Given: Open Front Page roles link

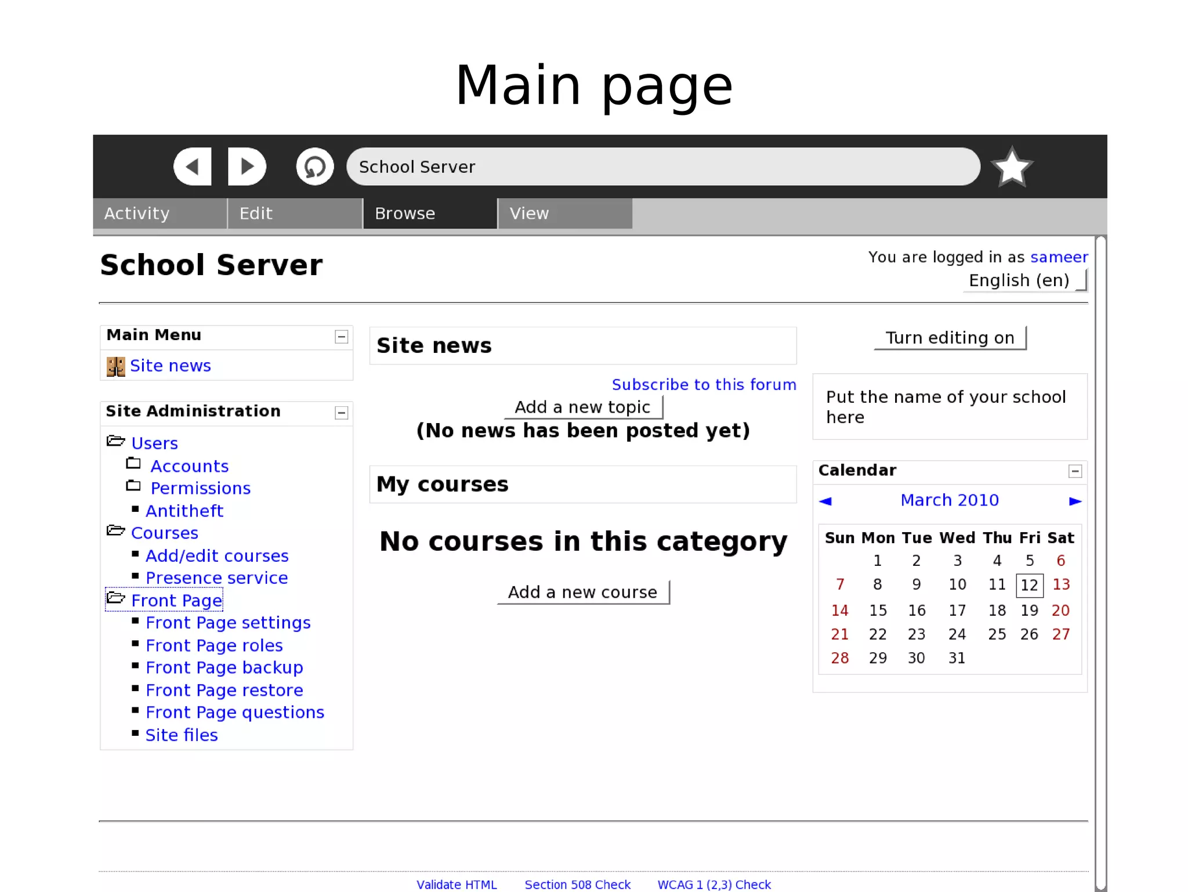Looking at the screenshot, I should [214, 645].
